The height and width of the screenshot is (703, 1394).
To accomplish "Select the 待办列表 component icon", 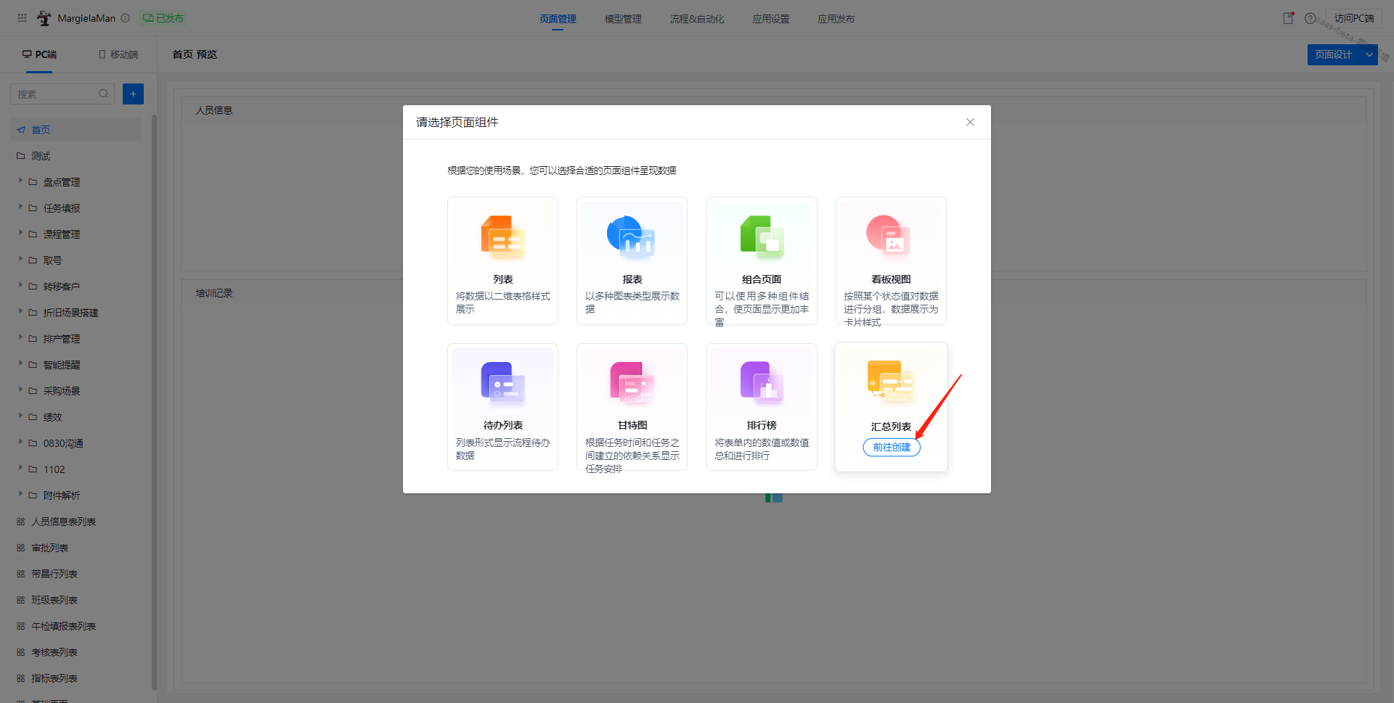I will (x=502, y=382).
